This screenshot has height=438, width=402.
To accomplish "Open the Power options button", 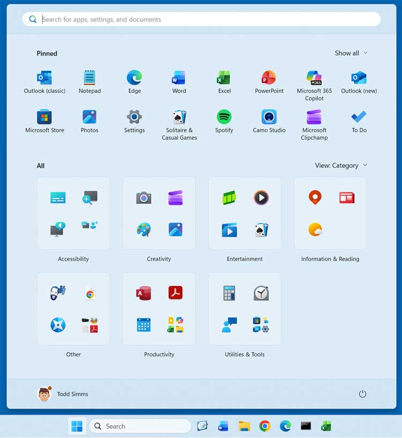I will pos(362,394).
